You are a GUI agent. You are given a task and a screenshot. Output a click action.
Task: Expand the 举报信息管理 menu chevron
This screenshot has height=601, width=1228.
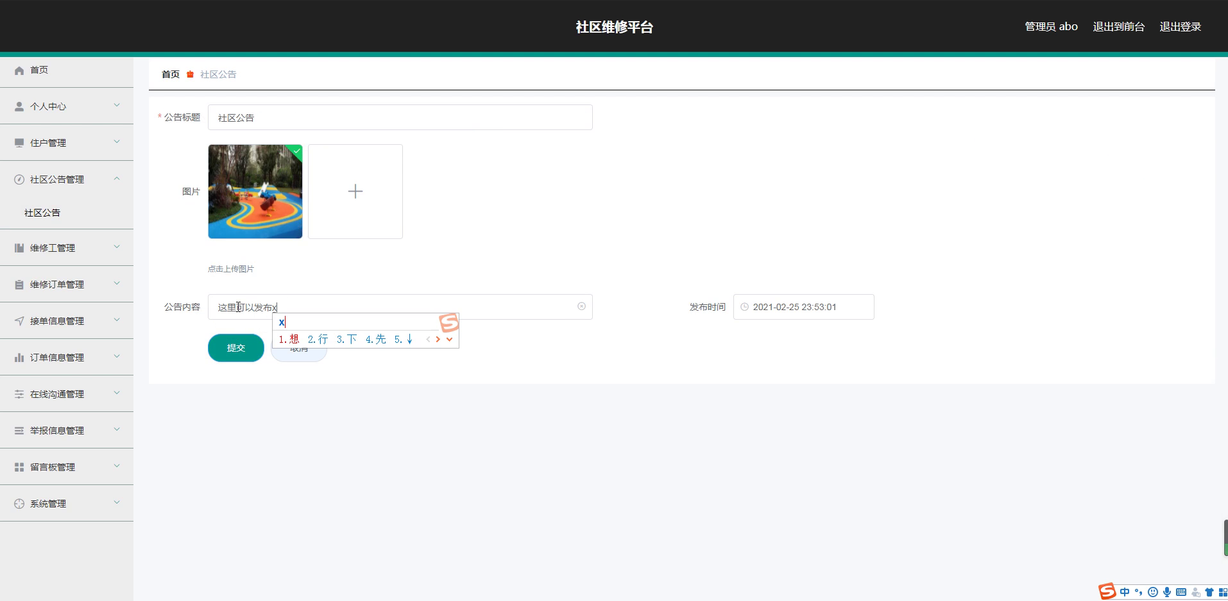coord(117,429)
